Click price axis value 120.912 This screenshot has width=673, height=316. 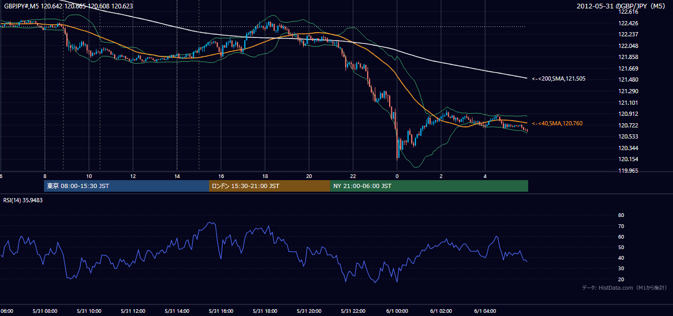click(x=628, y=114)
